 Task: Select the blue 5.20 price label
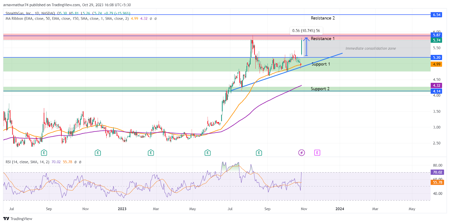pos(436,57)
